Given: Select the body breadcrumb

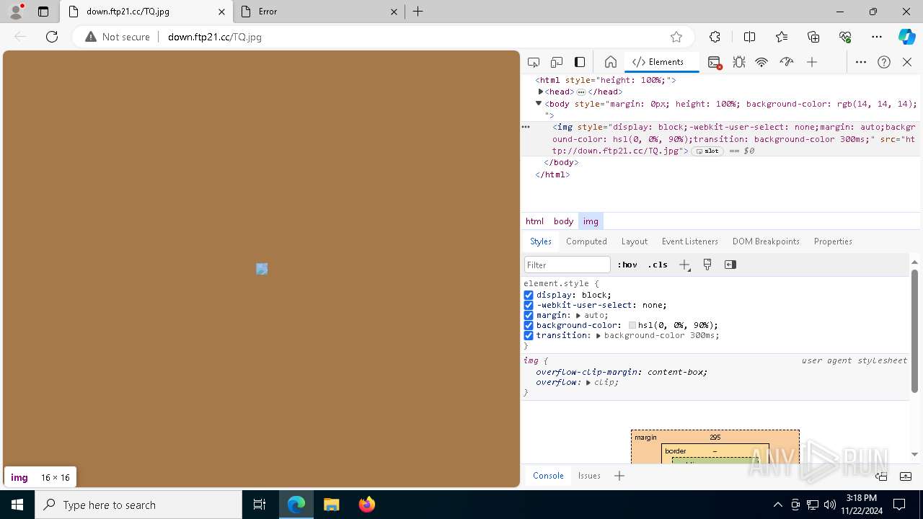Looking at the screenshot, I should [x=563, y=221].
